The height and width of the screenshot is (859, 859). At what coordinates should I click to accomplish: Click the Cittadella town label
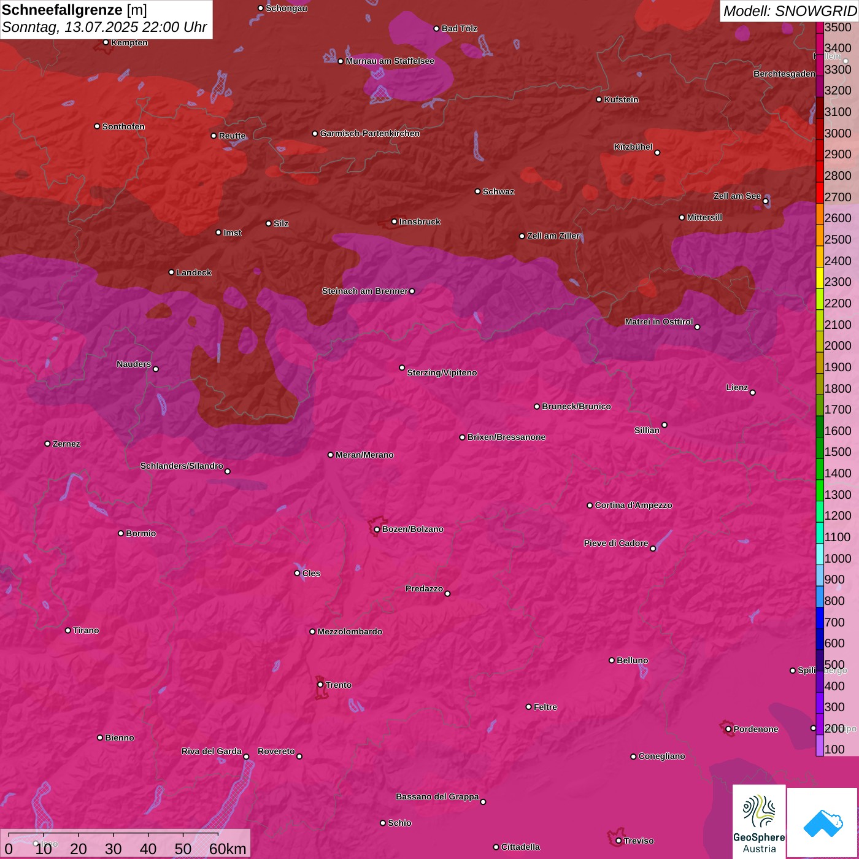pos(520,847)
